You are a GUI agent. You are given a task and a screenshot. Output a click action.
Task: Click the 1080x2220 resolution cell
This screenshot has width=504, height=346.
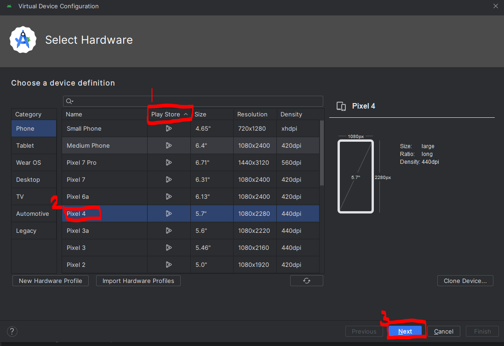254,231
